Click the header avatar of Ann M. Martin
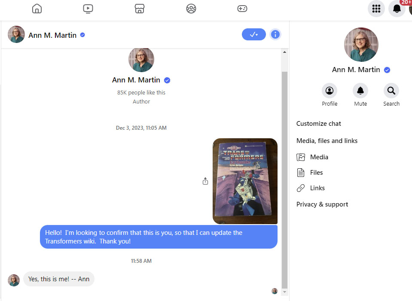This screenshot has height=301, width=412. [x=16, y=34]
